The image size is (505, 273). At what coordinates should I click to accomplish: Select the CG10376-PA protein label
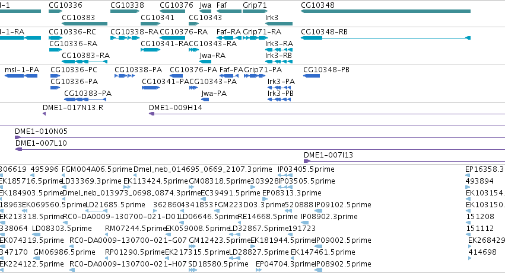click(x=193, y=70)
